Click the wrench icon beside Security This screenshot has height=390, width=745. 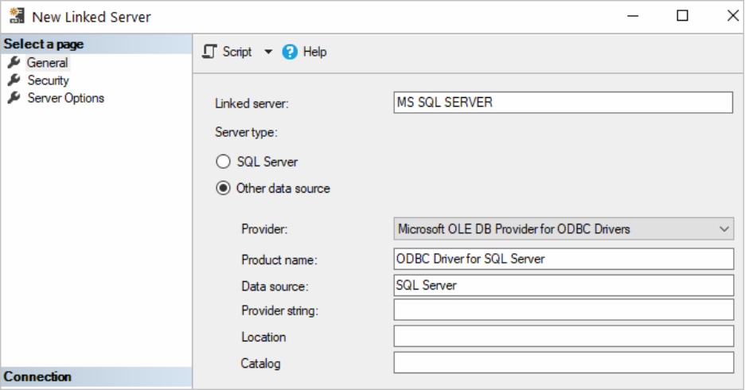14,80
